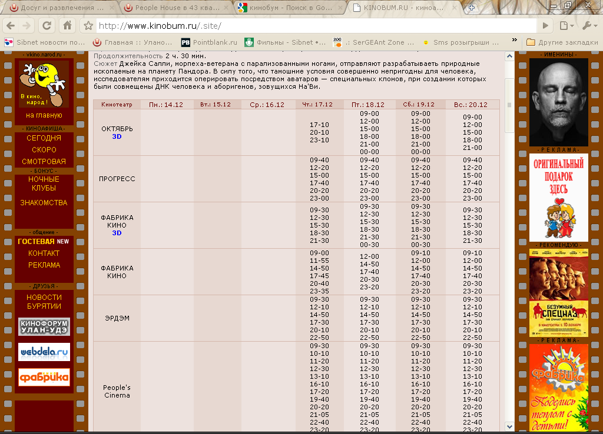This screenshot has height=434, width=603.
Task: Bookmark this page with the star icon
Action: click(x=88, y=26)
